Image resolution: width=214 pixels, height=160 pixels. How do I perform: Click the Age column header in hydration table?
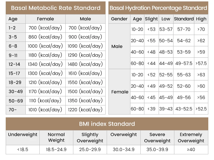click(x=137, y=19)
